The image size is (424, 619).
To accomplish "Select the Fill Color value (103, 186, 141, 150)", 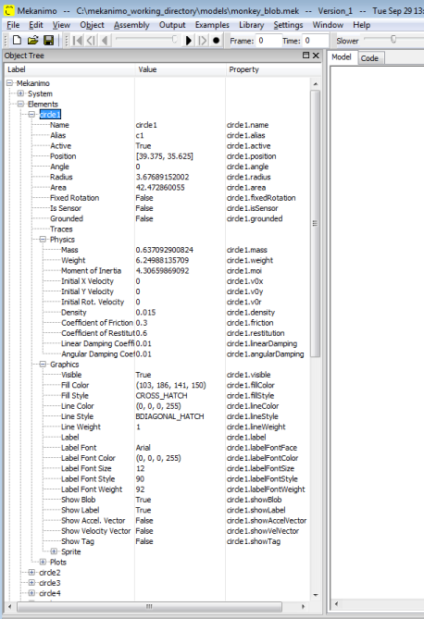I will [170, 385].
